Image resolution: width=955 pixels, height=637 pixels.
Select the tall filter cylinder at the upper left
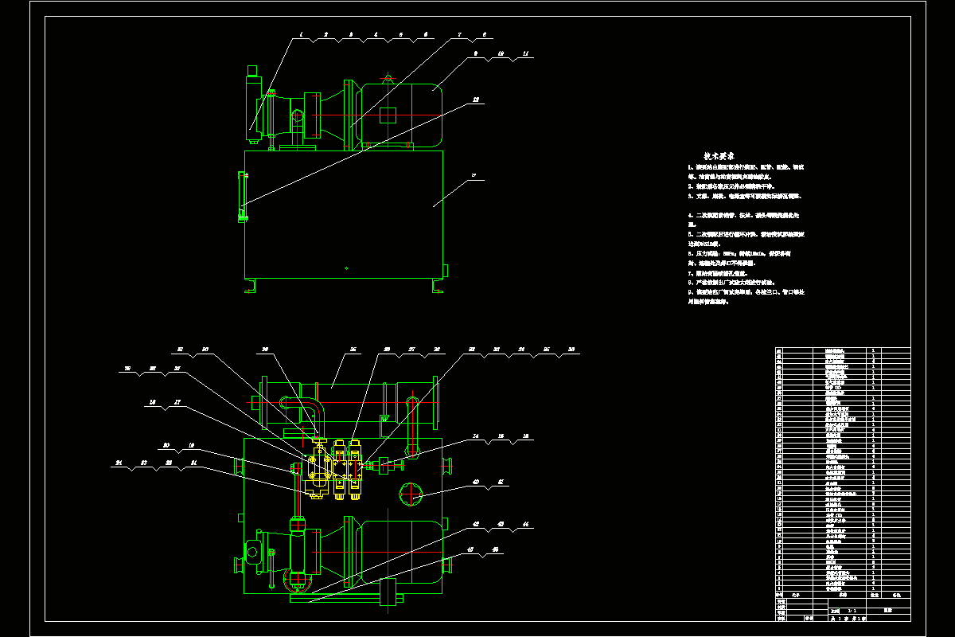click(x=255, y=104)
